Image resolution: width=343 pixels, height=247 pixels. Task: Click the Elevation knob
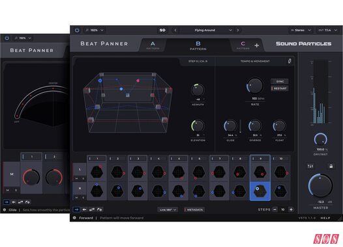click(x=198, y=126)
